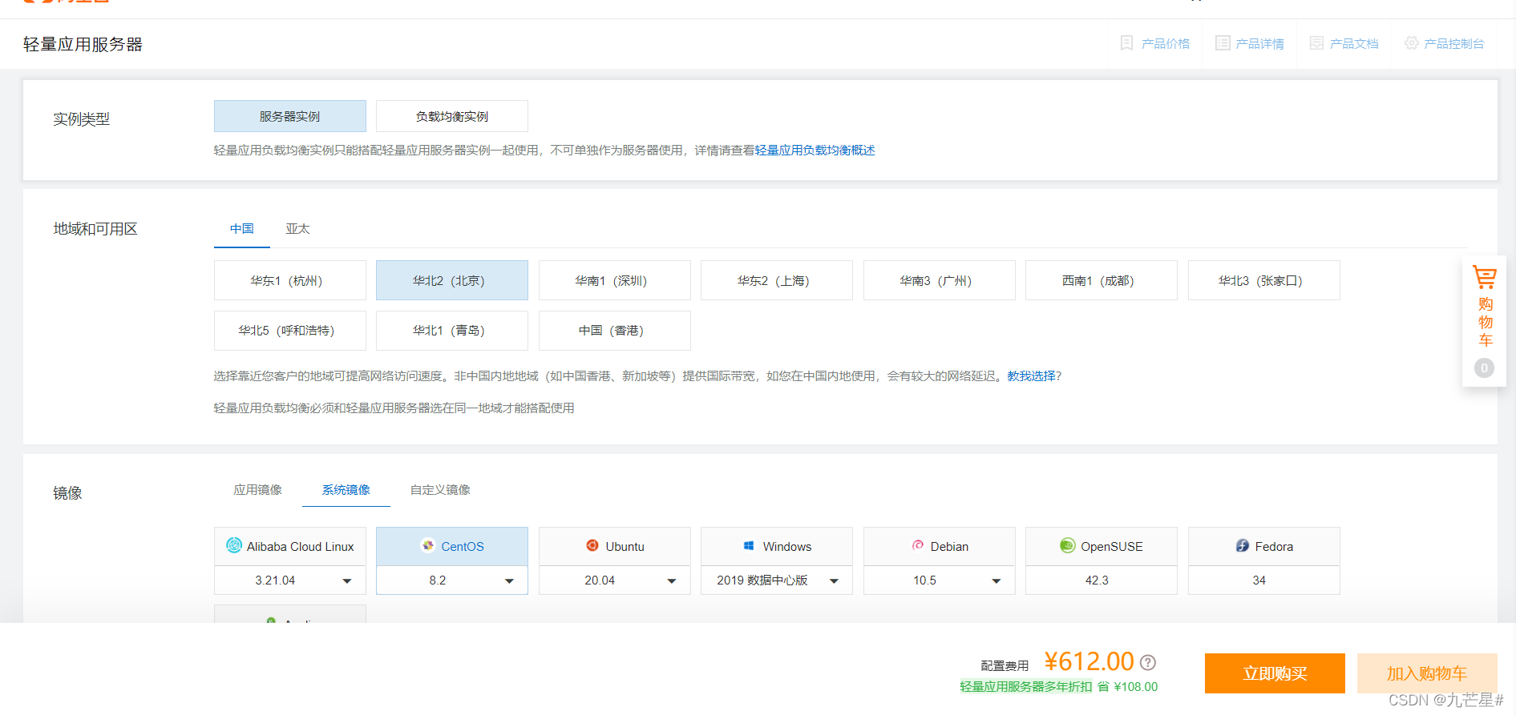Select the Alibaba Cloud Linux image
The width and height of the screenshot is (1516, 715).
tap(290, 546)
